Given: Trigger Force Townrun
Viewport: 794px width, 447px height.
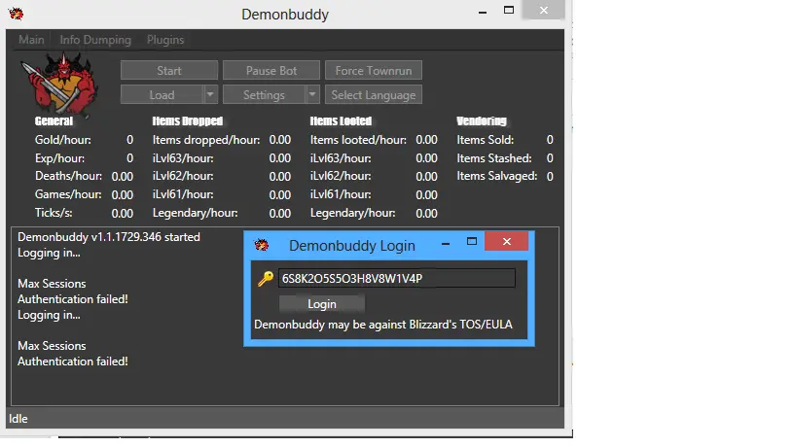Looking at the screenshot, I should click(x=374, y=71).
